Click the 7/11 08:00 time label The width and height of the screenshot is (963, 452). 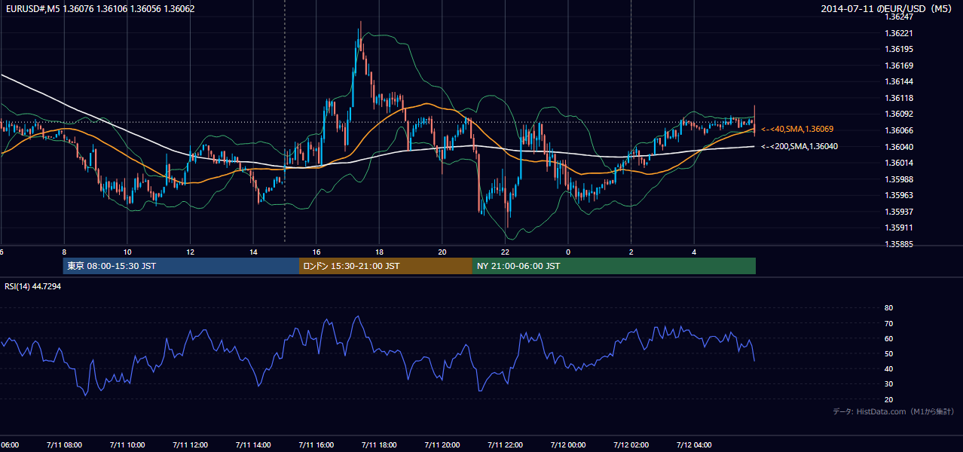(x=64, y=444)
